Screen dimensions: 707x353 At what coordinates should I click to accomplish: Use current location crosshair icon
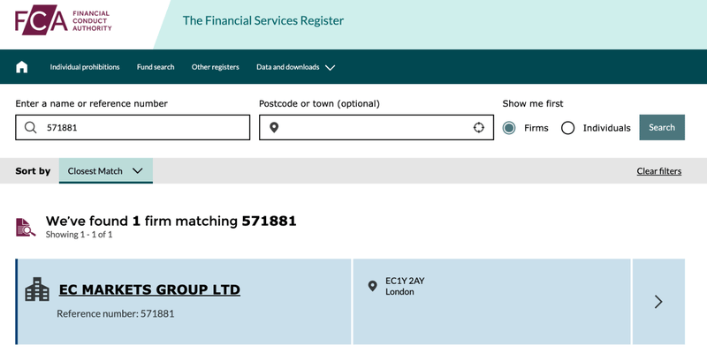point(478,127)
